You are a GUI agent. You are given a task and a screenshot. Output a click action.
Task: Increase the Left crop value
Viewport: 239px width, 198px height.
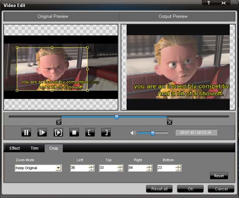click(x=91, y=166)
